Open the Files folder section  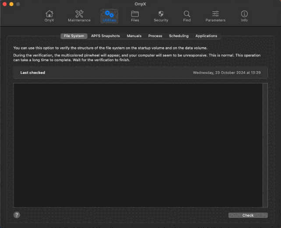[x=135, y=16]
